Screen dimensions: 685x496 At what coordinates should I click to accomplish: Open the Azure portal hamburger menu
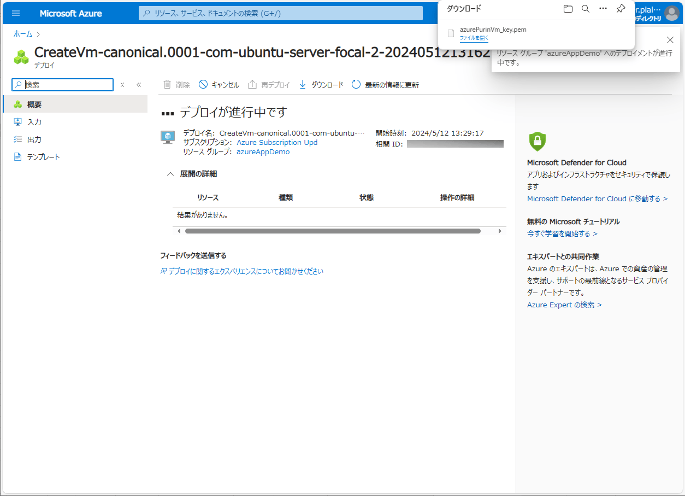(16, 13)
